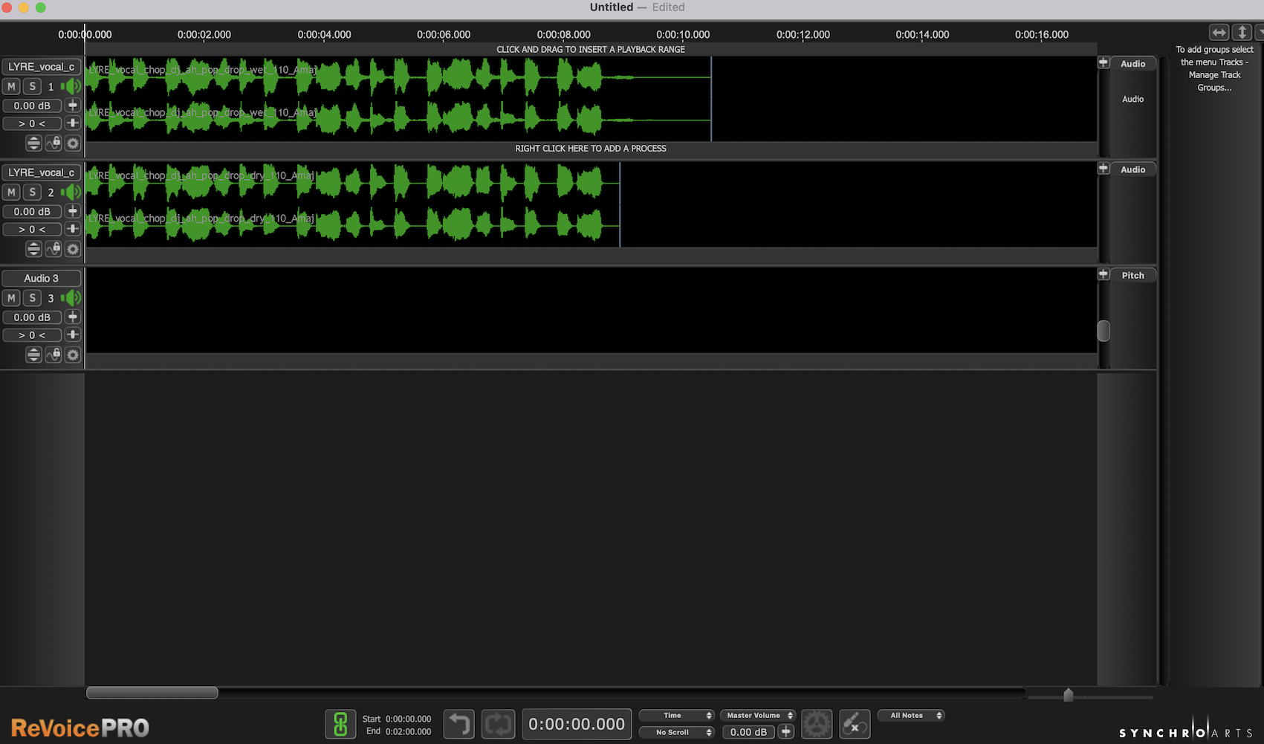Open track 1 pan slider icon

(x=73, y=123)
